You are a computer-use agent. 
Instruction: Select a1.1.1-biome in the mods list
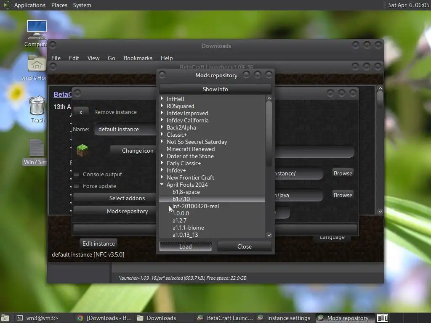[x=188, y=228]
